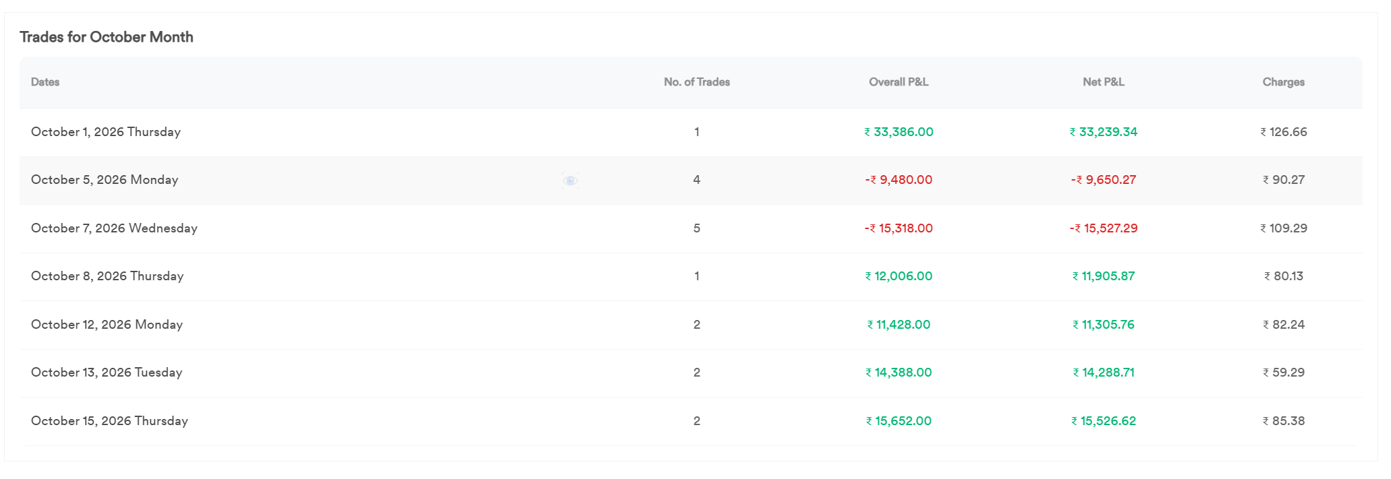
Task: Click Overall P&L value ₹ 11,428.00
Action: point(899,325)
